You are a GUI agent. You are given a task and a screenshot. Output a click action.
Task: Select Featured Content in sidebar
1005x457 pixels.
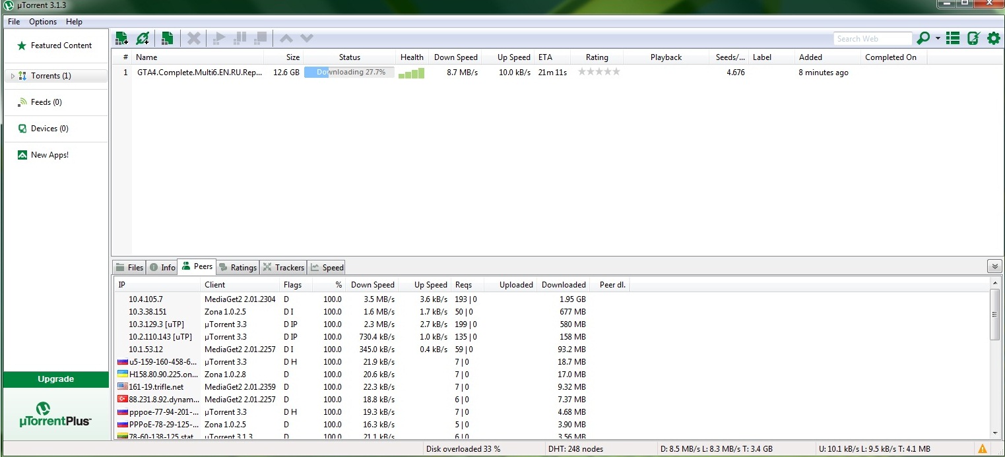coord(56,46)
